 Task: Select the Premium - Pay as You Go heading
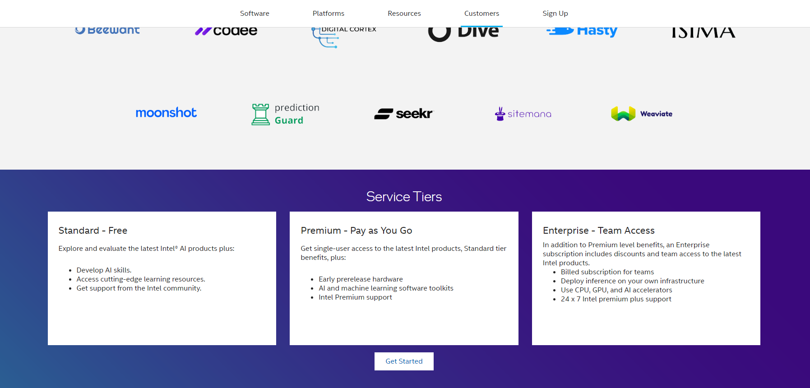point(356,231)
